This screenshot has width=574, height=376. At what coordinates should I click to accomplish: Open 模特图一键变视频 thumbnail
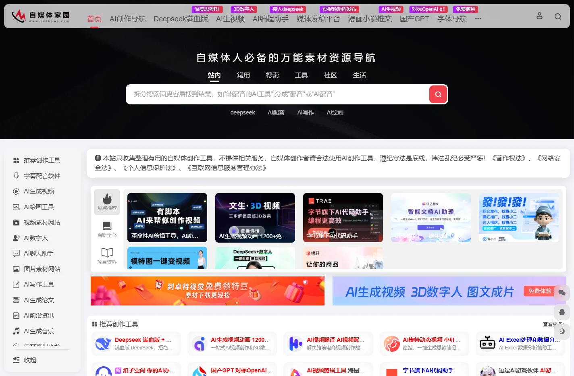[167, 258]
